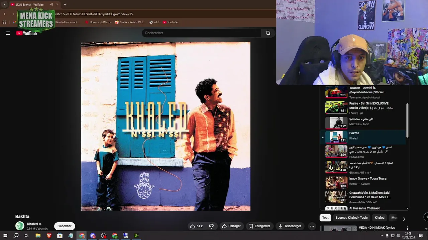Click the system tray microphone icon

pyautogui.click(x=387, y=236)
